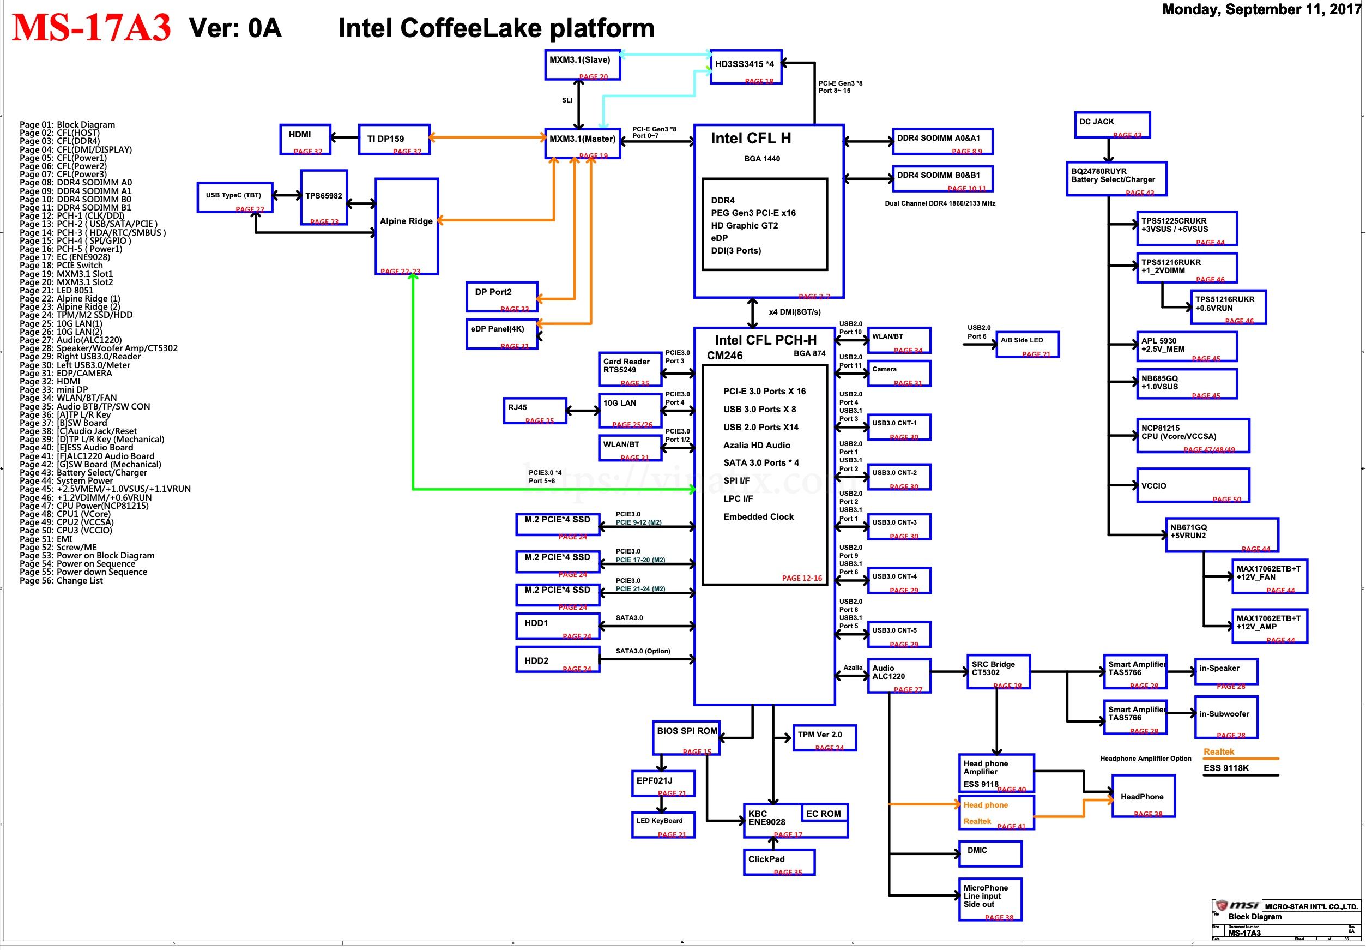The width and height of the screenshot is (1366, 950).
Task: Select NCP81215 CPU (Vcore/VCCSA) block
Action: click(1193, 436)
